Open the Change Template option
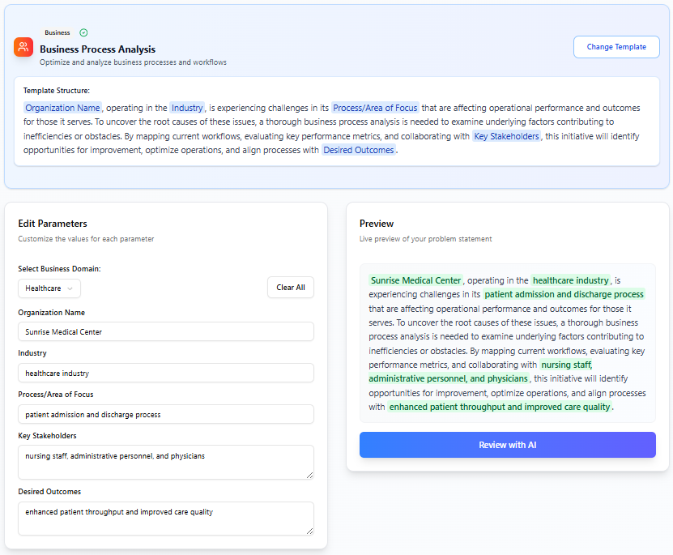The width and height of the screenshot is (673, 555). pos(616,47)
